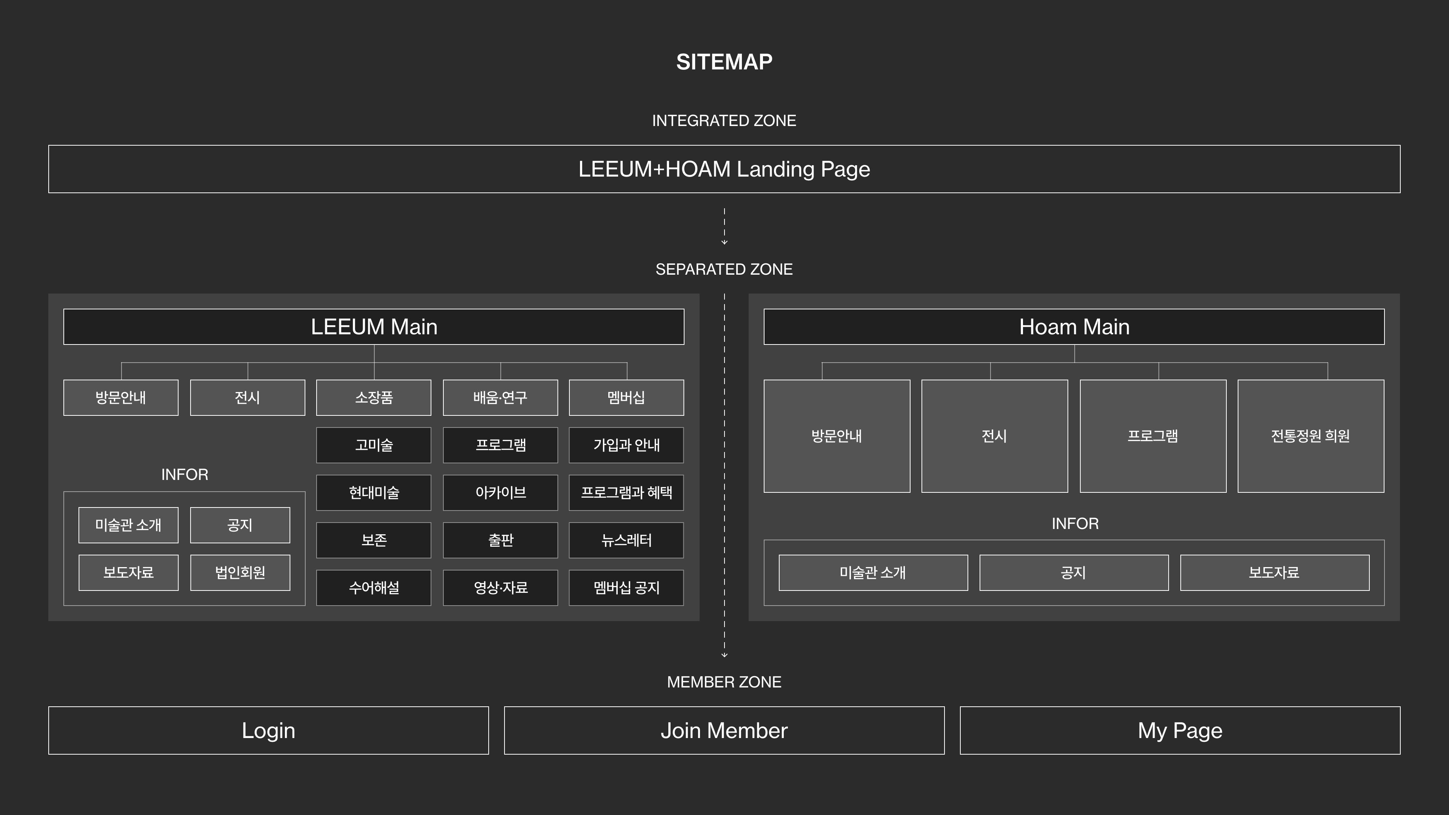The image size is (1449, 815).
Task: Click the Join Member box
Action: tap(724, 730)
